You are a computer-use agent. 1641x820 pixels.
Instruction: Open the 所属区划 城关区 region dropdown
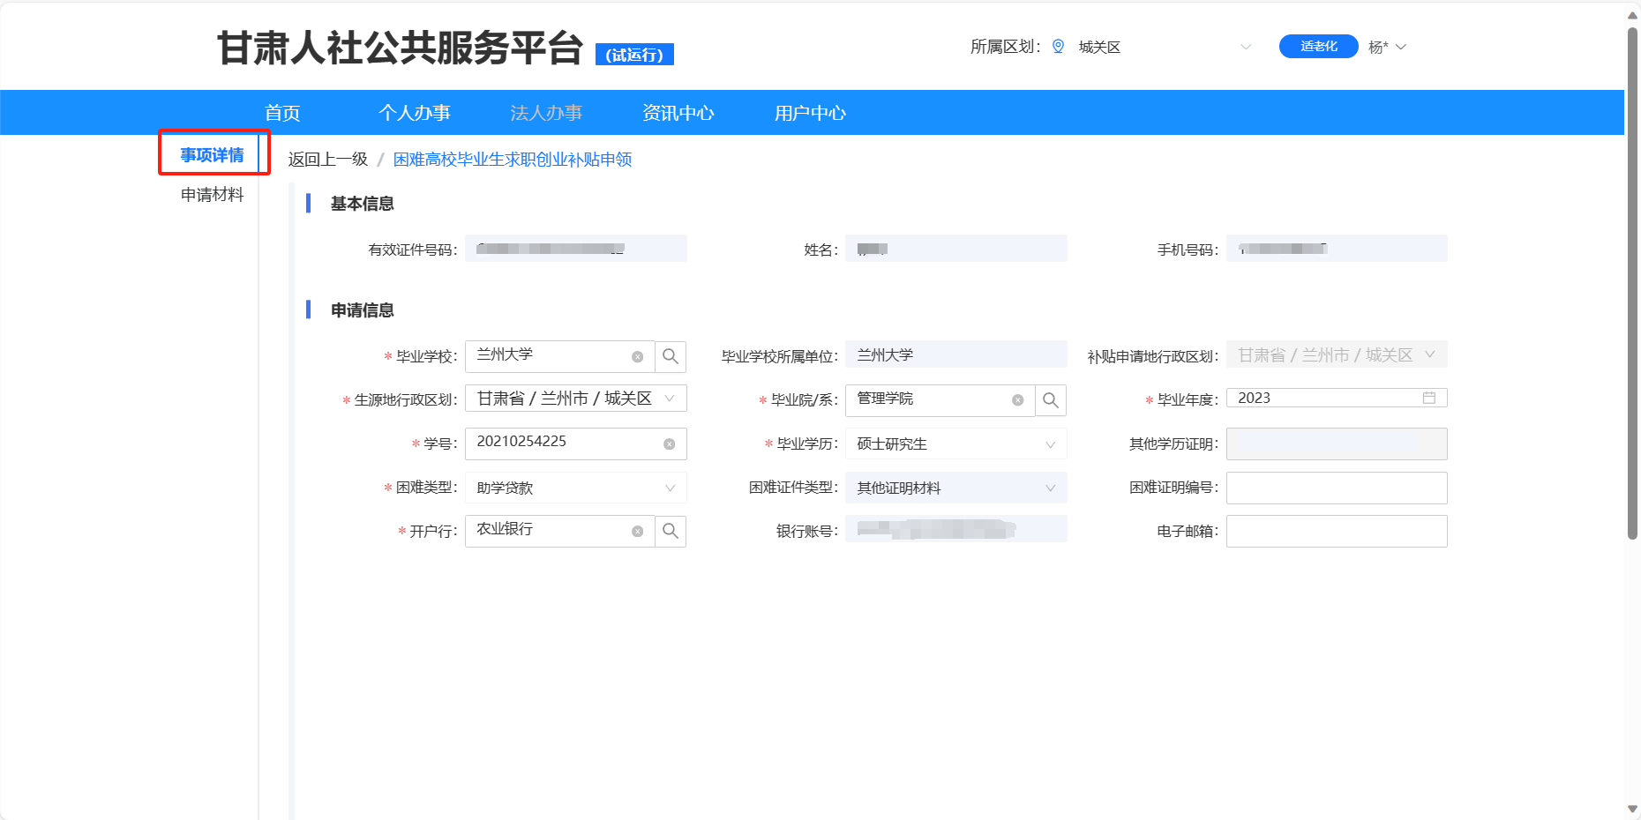tap(1245, 47)
